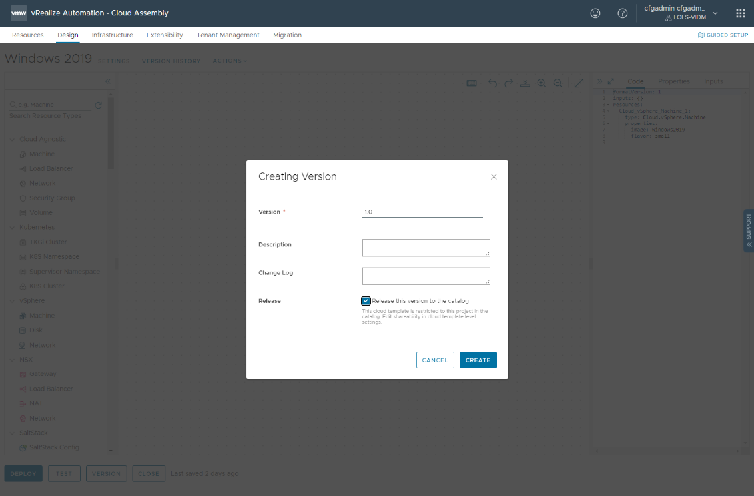Show the Properties tab in right panel
Viewport: 754px width, 496px height.
(673, 81)
